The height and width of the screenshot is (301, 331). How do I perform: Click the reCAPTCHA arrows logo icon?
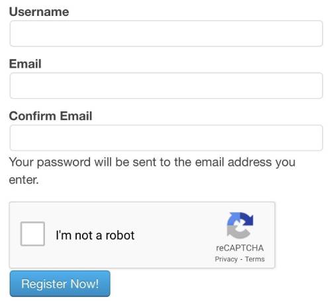click(x=240, y=225)
